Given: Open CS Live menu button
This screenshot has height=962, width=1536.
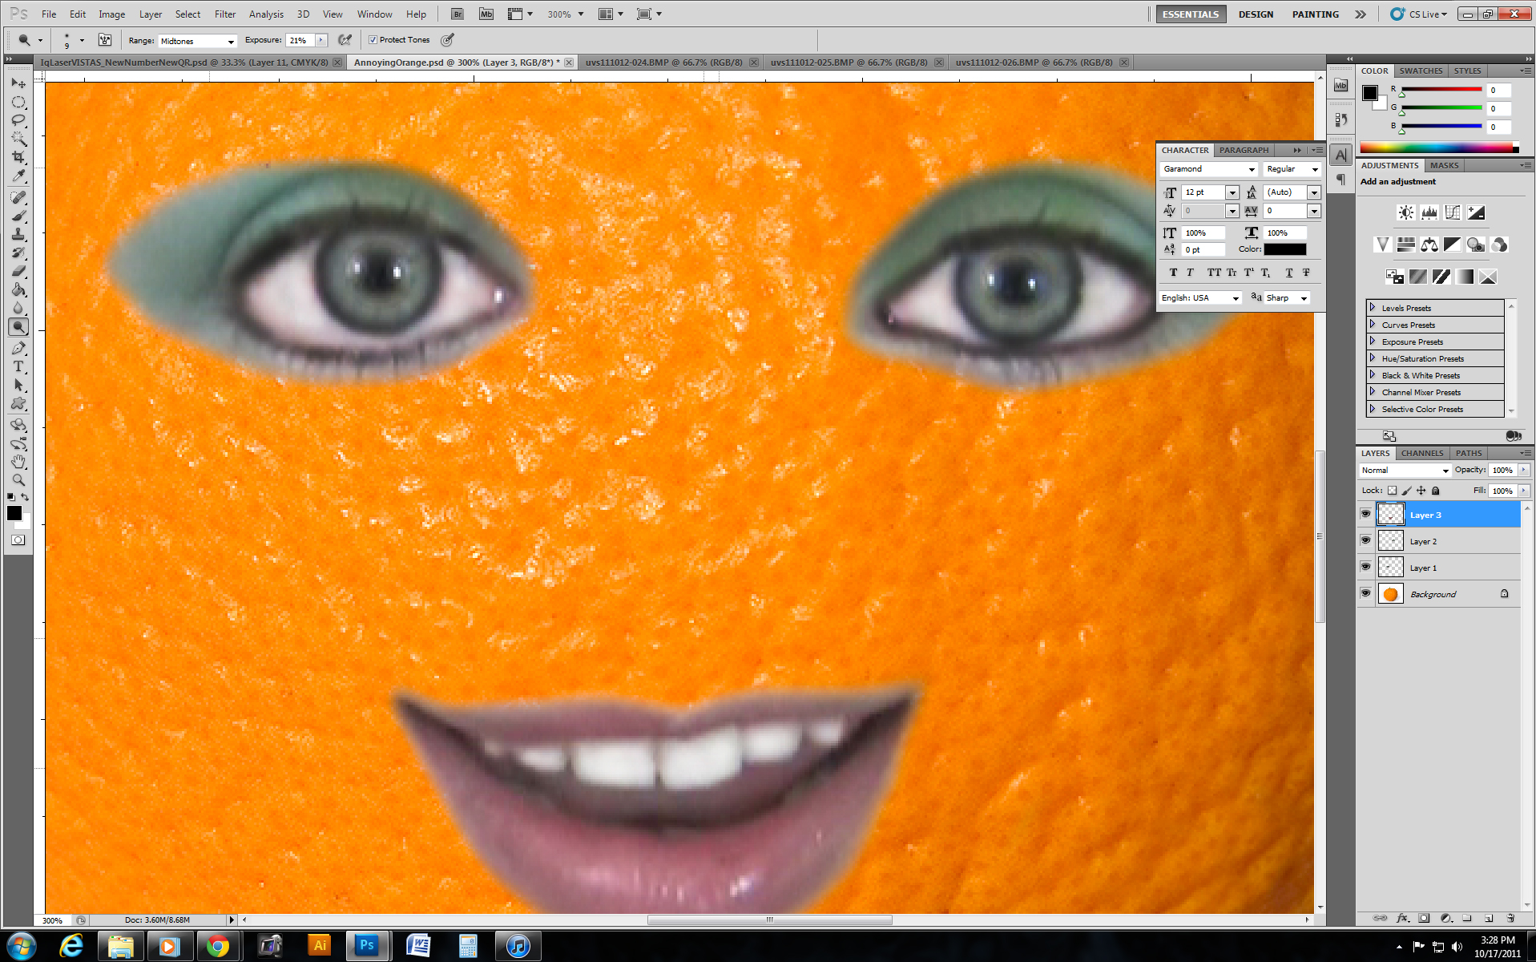Looking at the screenshot, I should pyautogui.click(x=1420, y=14).
